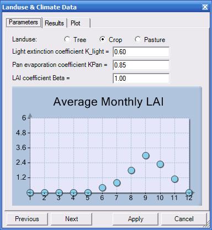Select the month 6 LAI data point
The image size is (212, 230).
point(102,188)
